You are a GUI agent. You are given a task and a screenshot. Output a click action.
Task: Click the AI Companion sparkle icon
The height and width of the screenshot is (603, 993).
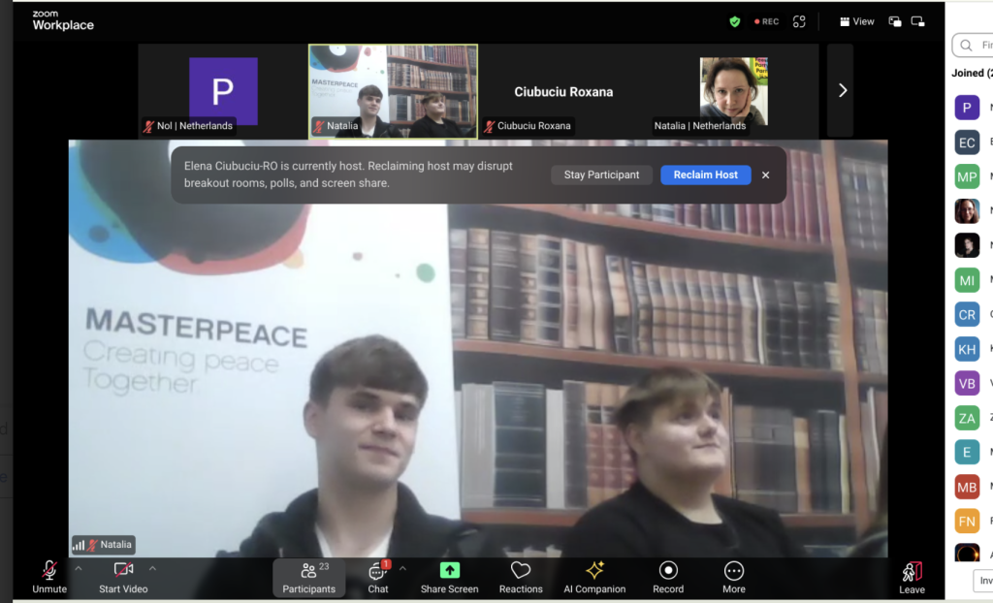click(x=594, y=571)
